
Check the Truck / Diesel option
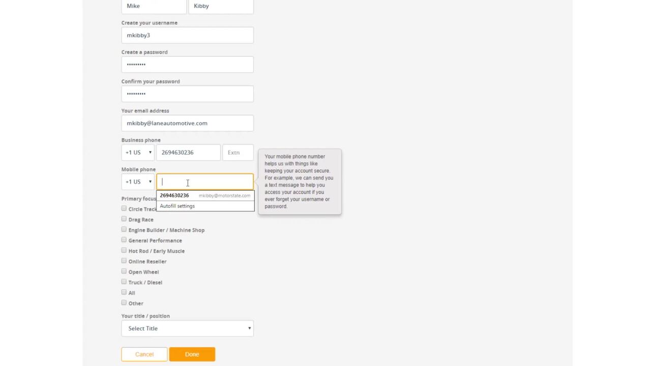[124, 282]
